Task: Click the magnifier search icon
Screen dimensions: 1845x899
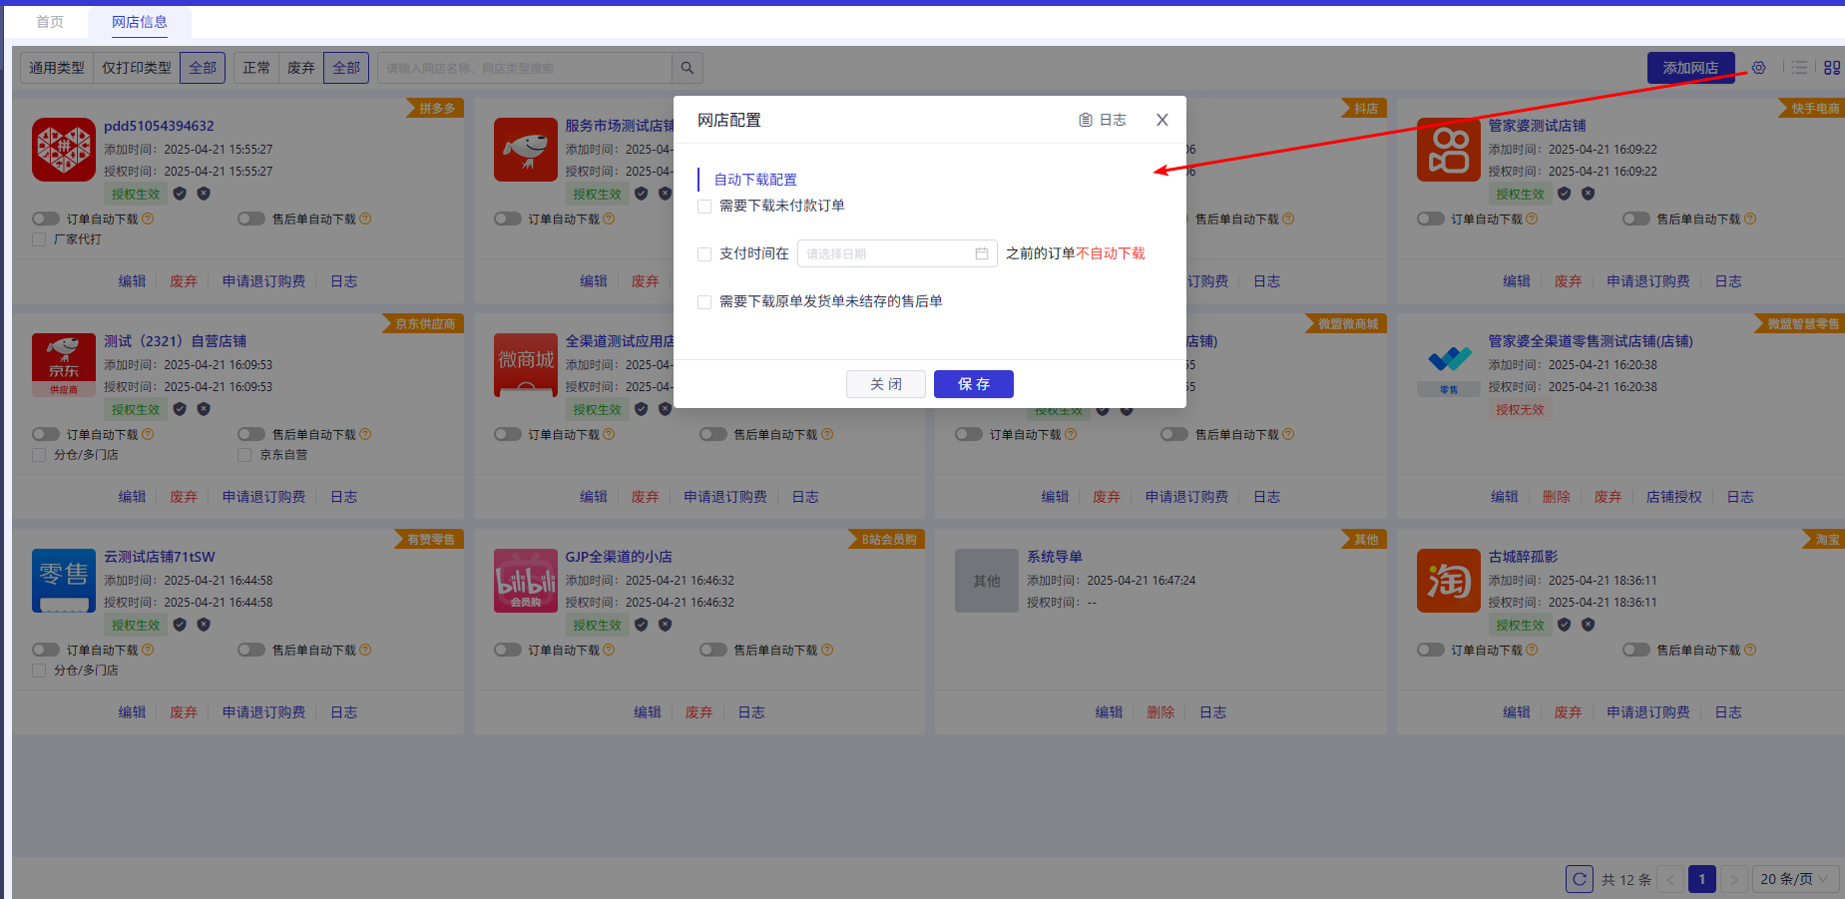Action: click(688, 68)
